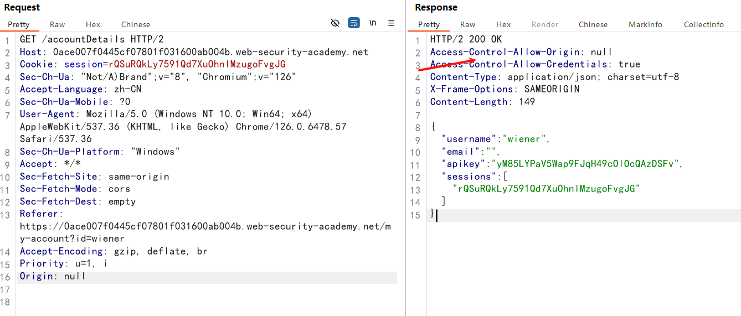Open the MarkInfo tab
The image size is (741, 316).
pyautogui.click(x=645, y=24)
